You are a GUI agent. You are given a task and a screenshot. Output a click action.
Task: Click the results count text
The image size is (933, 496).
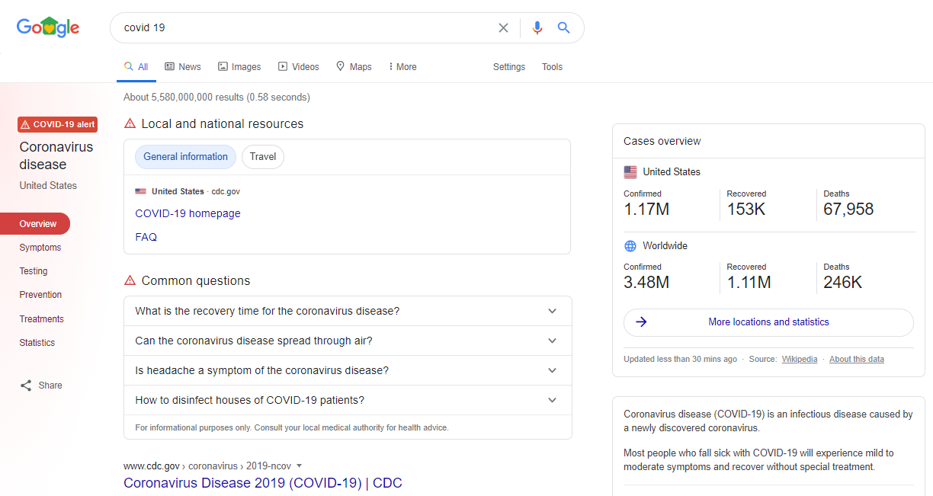coord(216,98)
